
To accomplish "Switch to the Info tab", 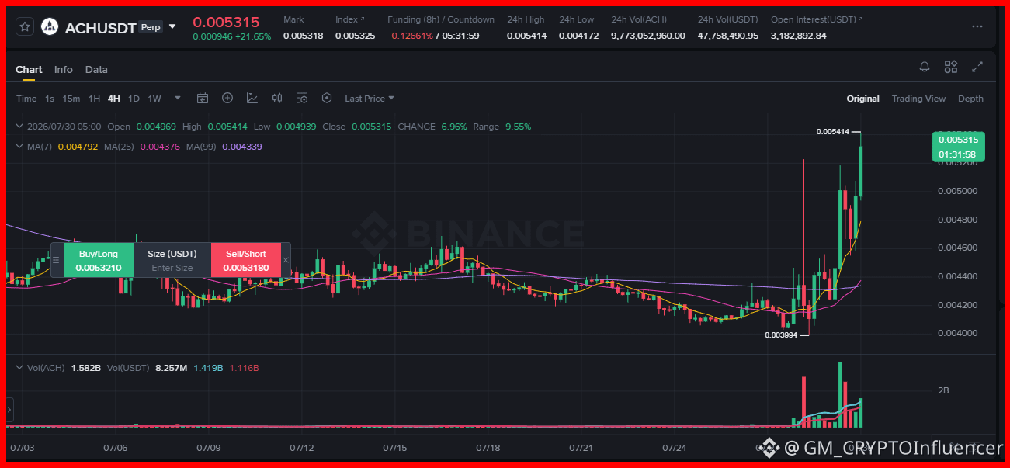I will tap(64, 69).
